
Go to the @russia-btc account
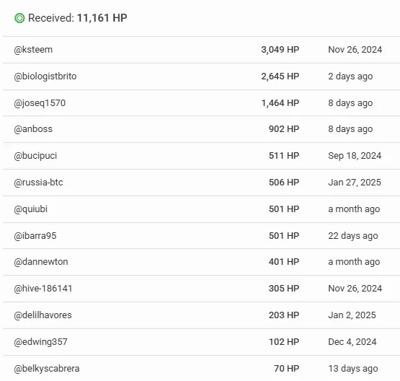pyautogui.click(x=38, y=183)
